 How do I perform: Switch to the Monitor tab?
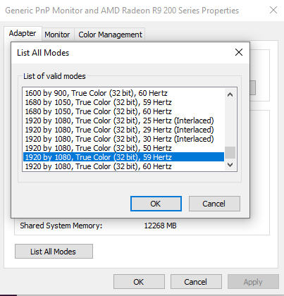pos(57,35)
